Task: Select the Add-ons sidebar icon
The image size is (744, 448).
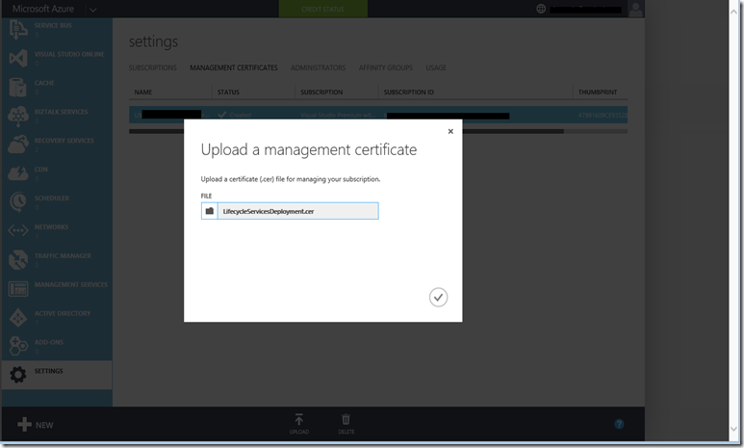Action: coord(18,346)
